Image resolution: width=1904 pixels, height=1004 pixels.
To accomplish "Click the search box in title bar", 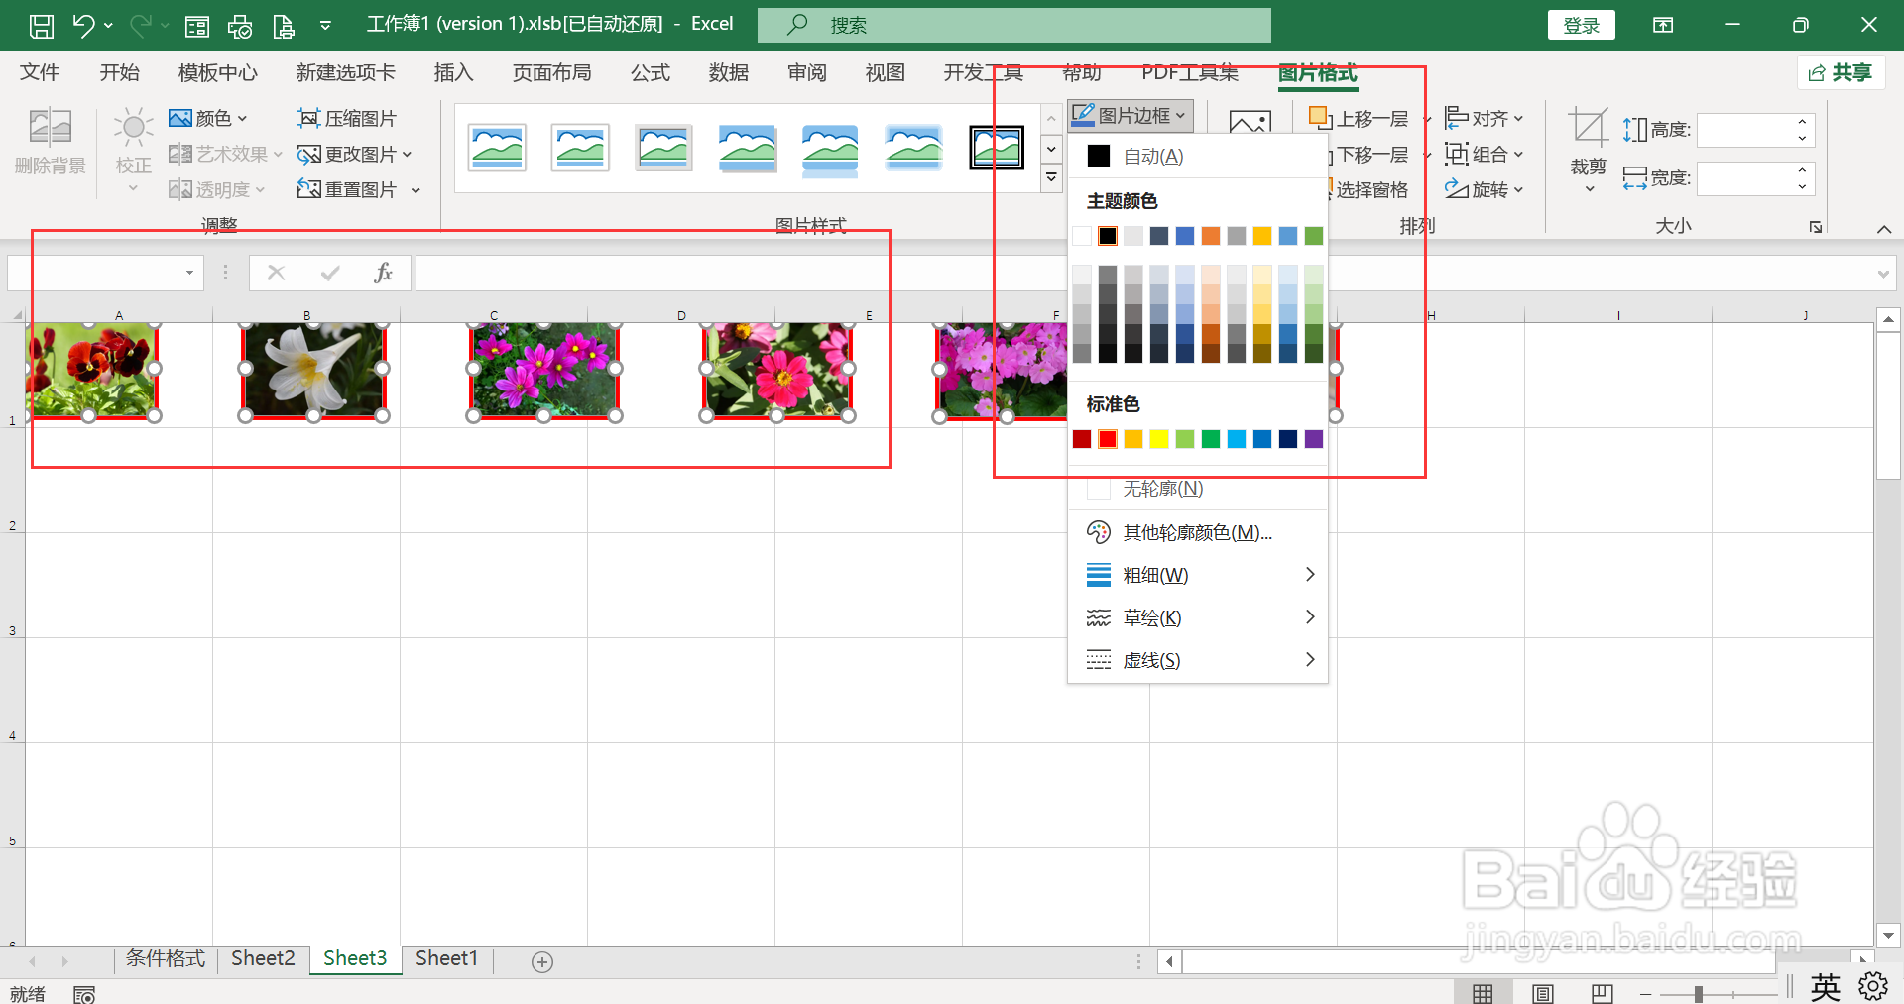I will (x=1013, y=26).
